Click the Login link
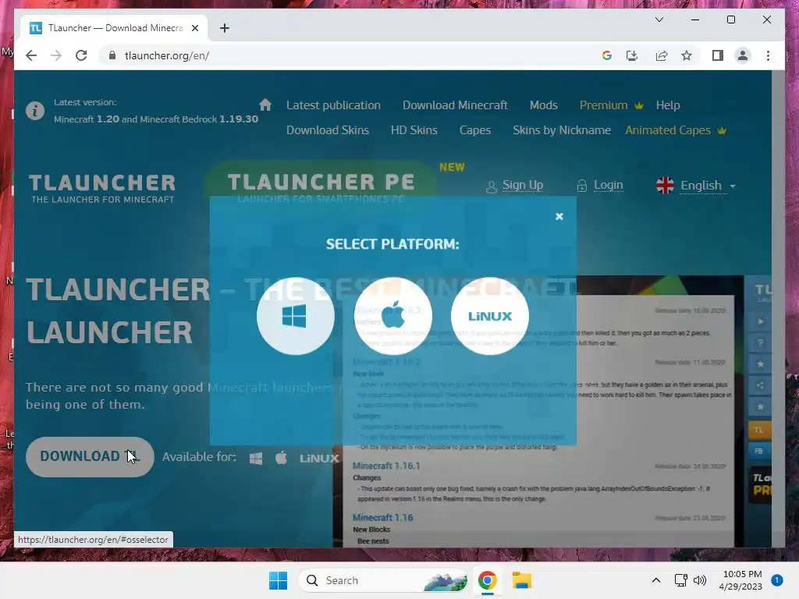The height and width of the screenshot is (599, 799). pos(609,185)
